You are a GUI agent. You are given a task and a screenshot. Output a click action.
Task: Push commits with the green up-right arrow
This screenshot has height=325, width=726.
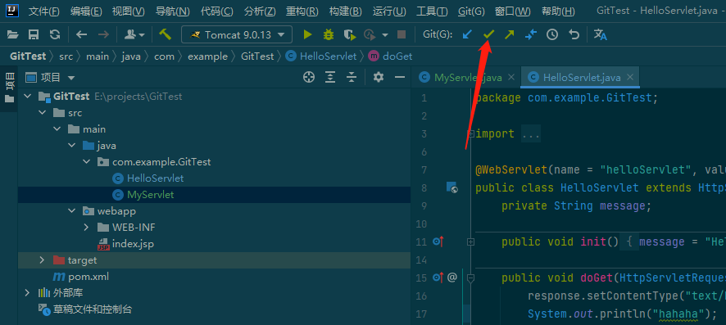(x=510, y=34)
